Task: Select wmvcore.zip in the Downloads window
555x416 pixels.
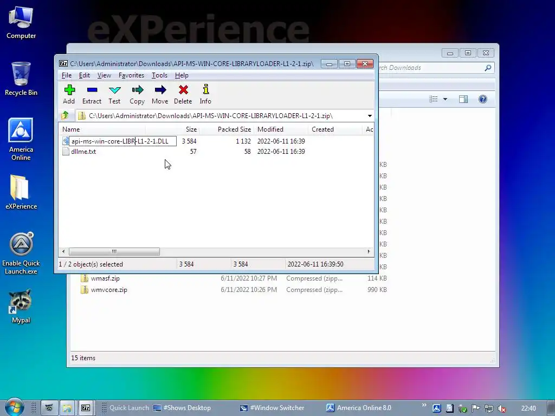Action: click(x=109, y=290)
